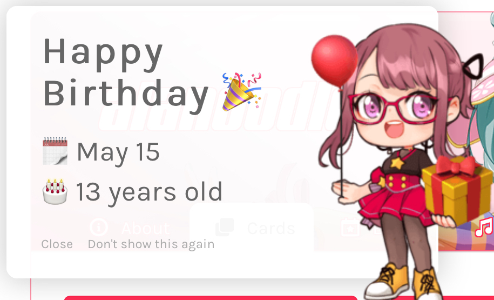Click the birthday cake emoji icon
Screen dimensions: 494x300
55,191
